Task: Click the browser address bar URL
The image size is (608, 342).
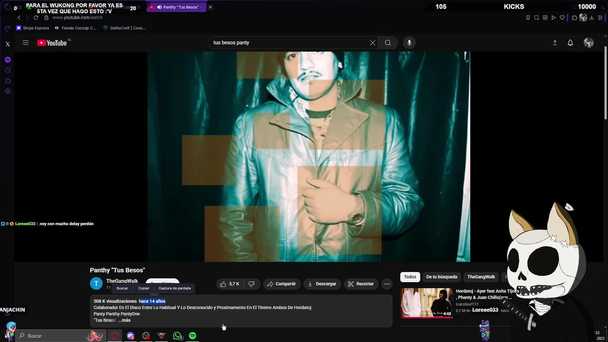Action: click(77, 18)
